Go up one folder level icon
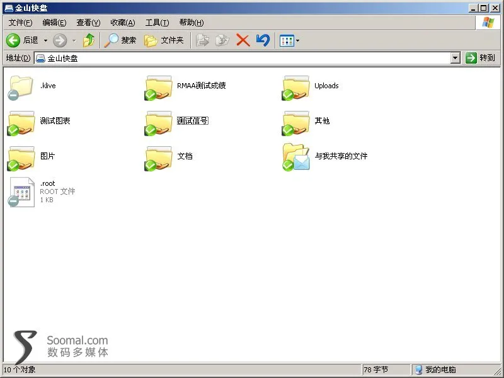Screen dimensions: 504x378 (x=89, y=40)
